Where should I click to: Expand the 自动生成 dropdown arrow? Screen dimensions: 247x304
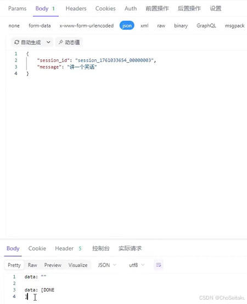48,42
